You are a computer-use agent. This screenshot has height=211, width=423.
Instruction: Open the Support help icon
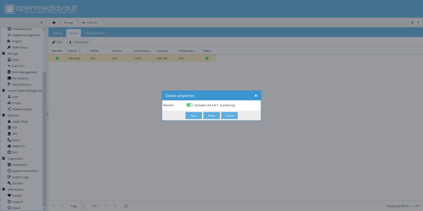[x=9, y=202]
